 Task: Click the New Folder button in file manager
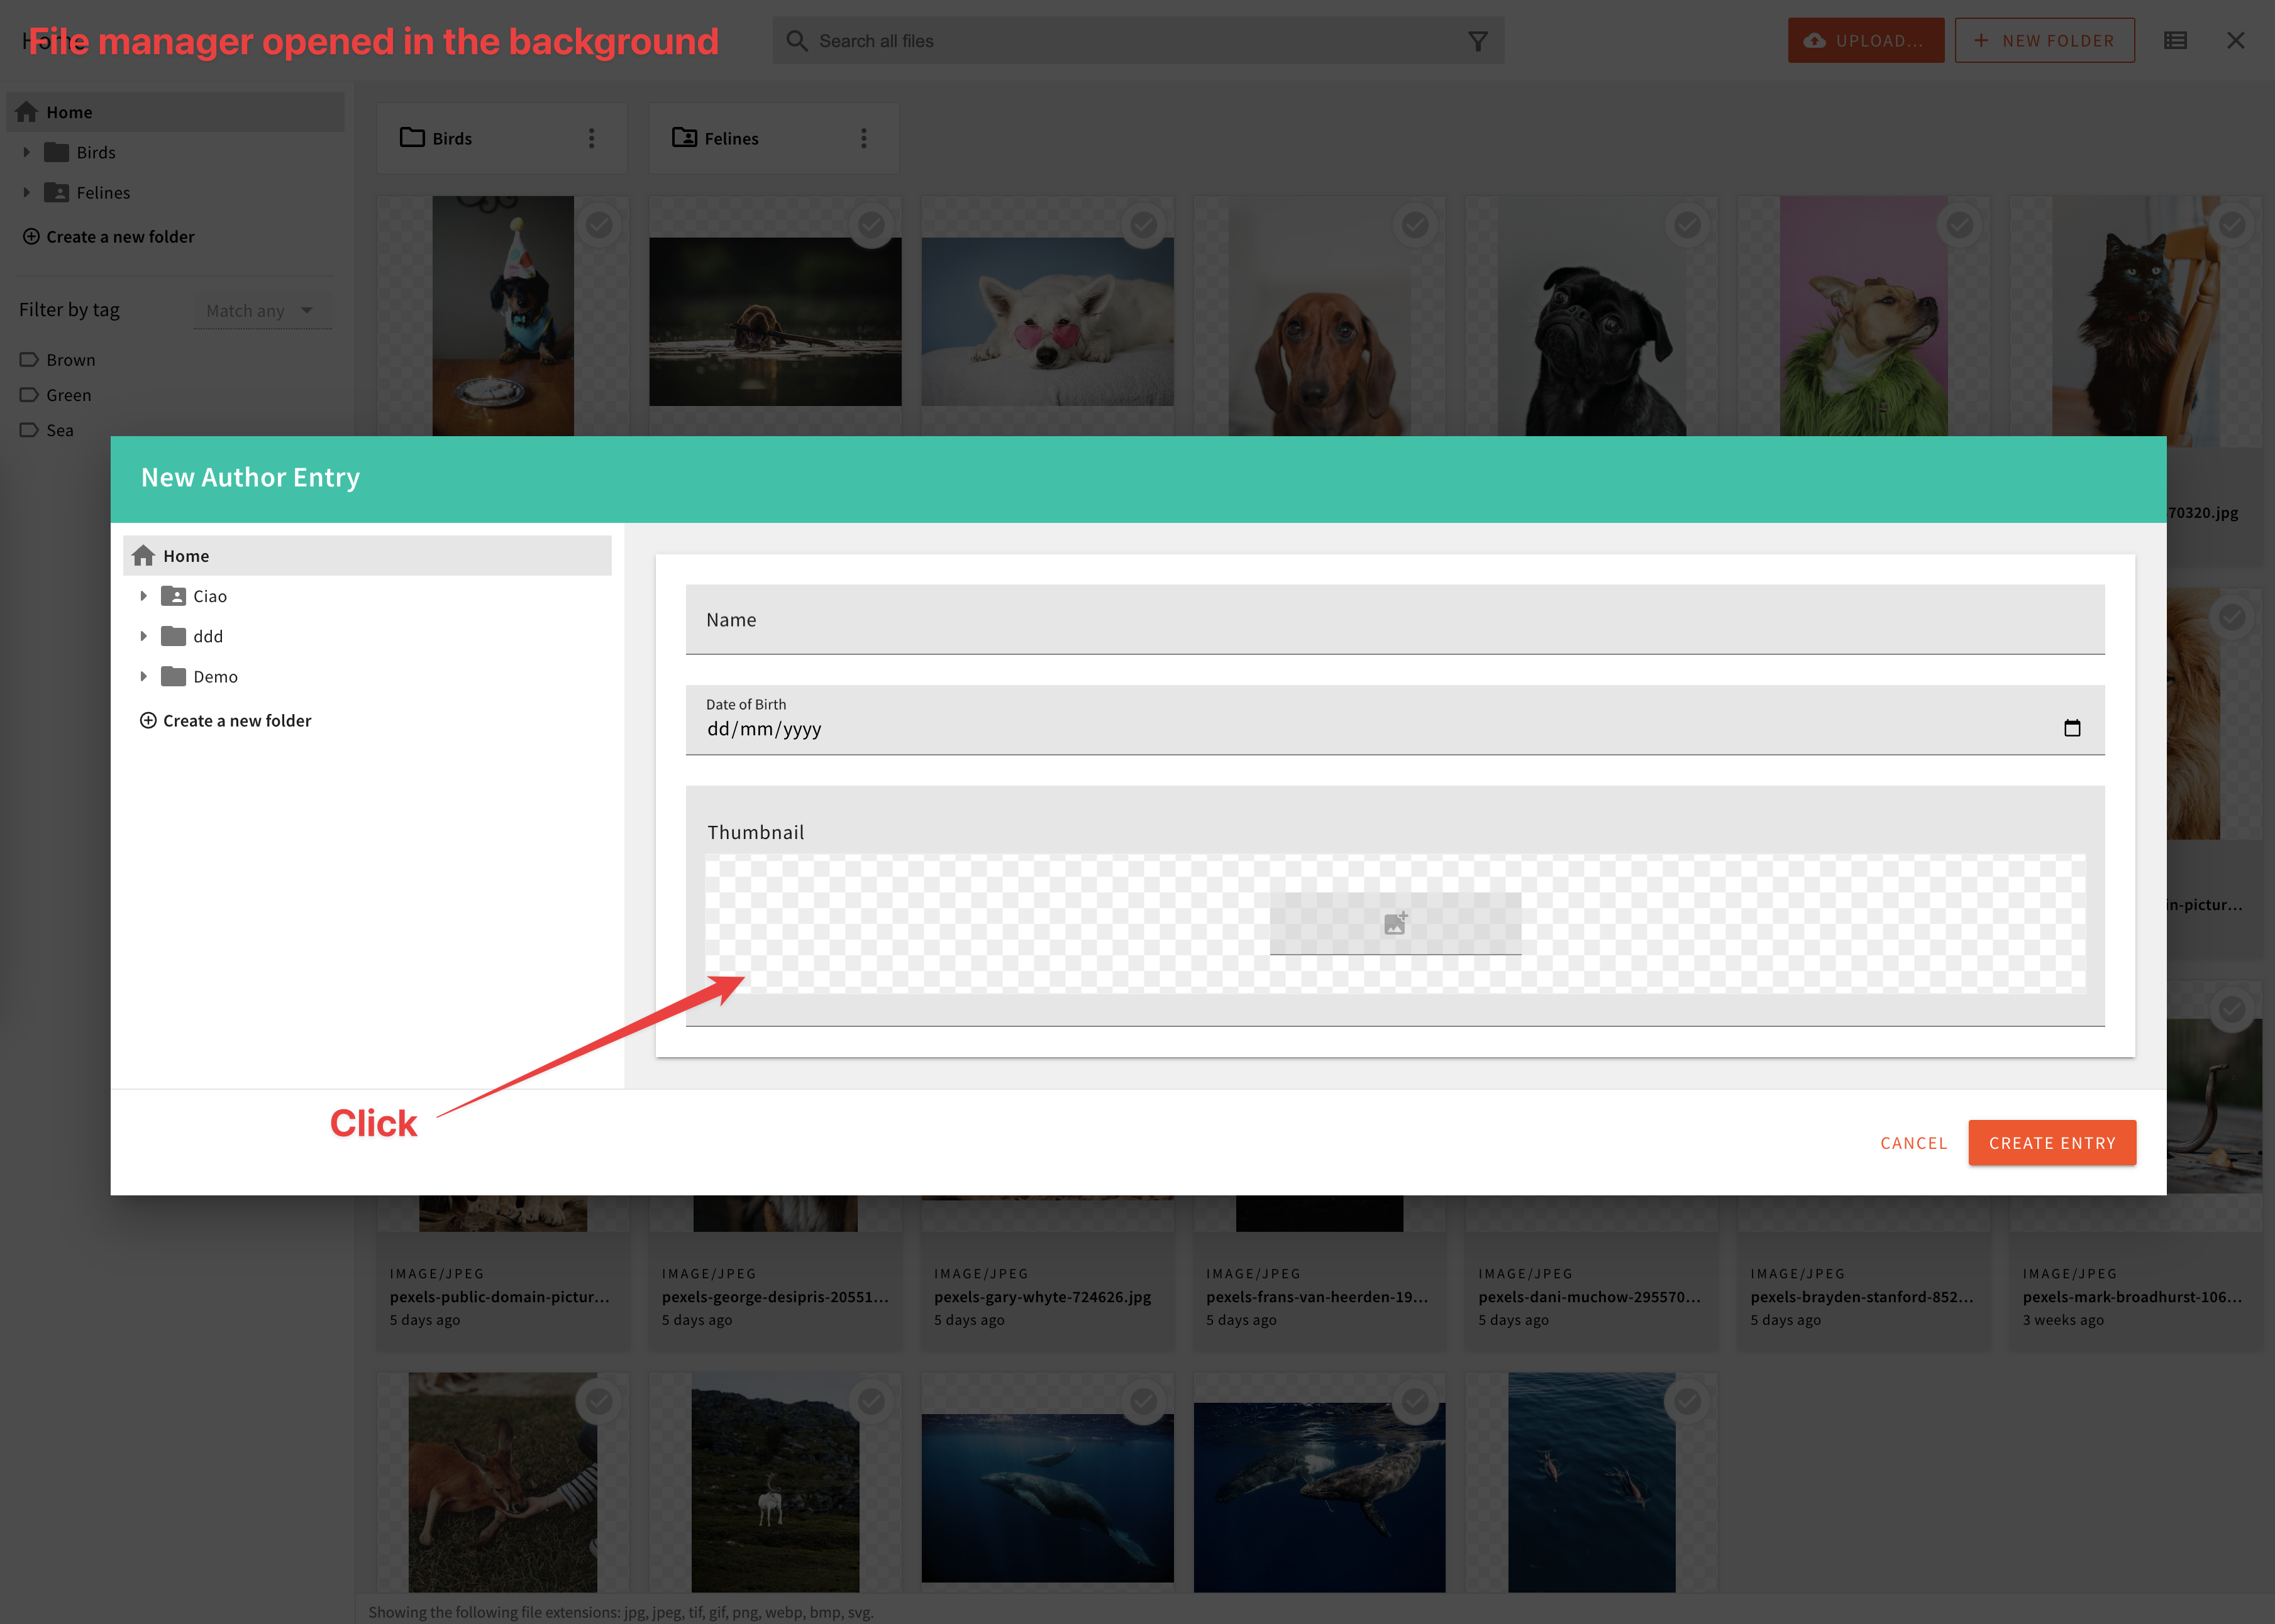click(2045, 39)
